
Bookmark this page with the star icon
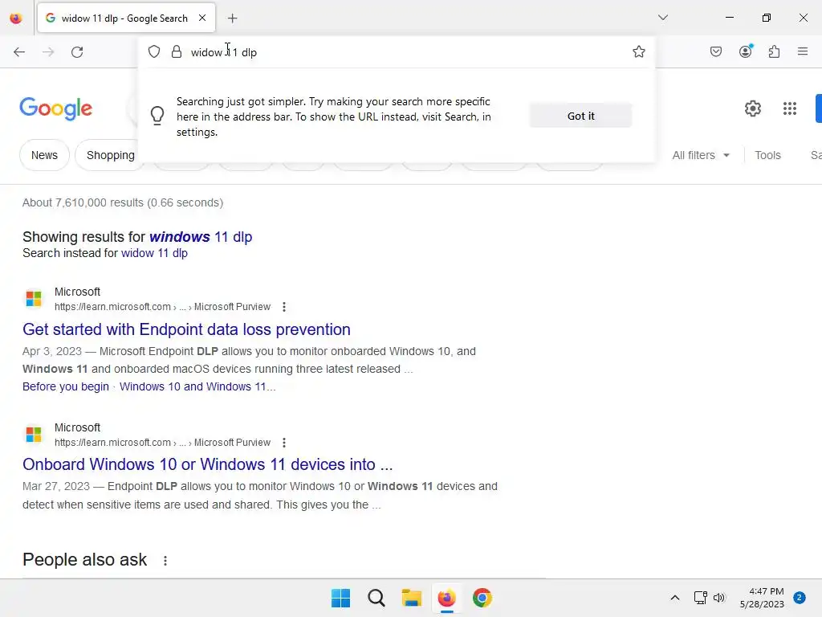tap(638, 51)
